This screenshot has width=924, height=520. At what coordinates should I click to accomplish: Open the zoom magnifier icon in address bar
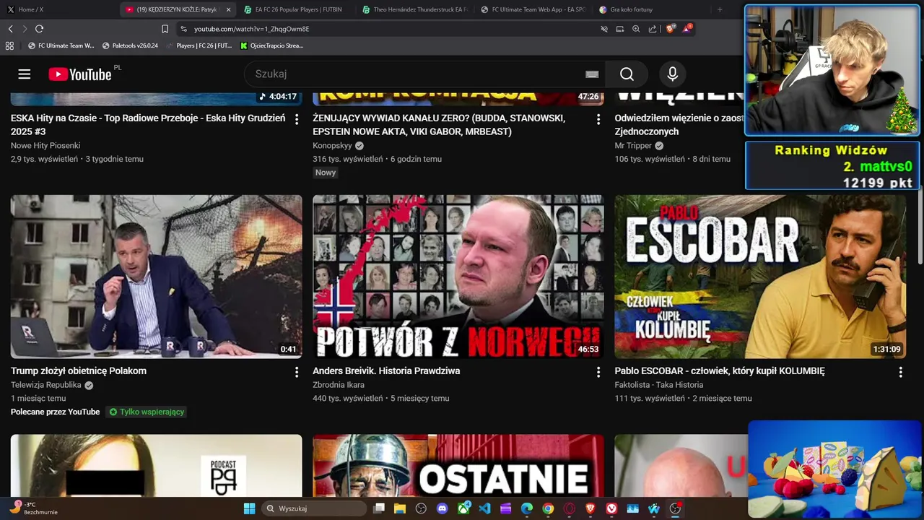[x=636, y=29]
